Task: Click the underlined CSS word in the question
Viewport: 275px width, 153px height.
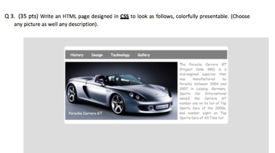Action: (x=125, y=16)
